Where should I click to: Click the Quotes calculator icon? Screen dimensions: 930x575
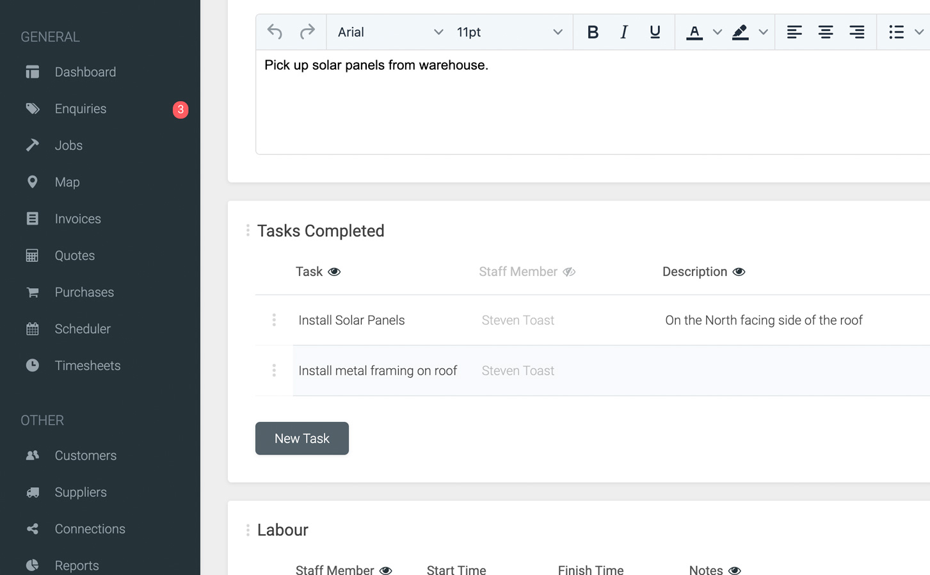32,255
